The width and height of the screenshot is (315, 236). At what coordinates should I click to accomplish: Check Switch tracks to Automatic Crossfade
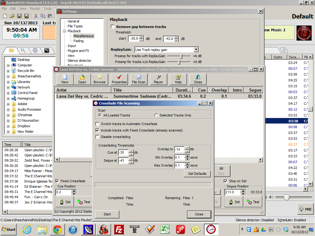click(x=98, y=124)
